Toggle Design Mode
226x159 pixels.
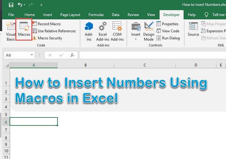(x=149, y=31)
